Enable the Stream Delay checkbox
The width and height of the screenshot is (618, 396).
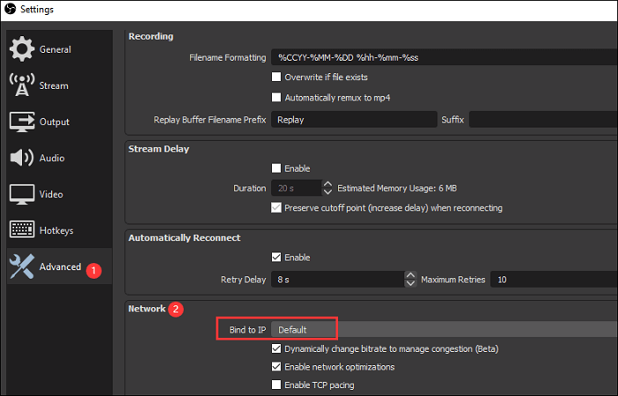(x=277, y=168)
